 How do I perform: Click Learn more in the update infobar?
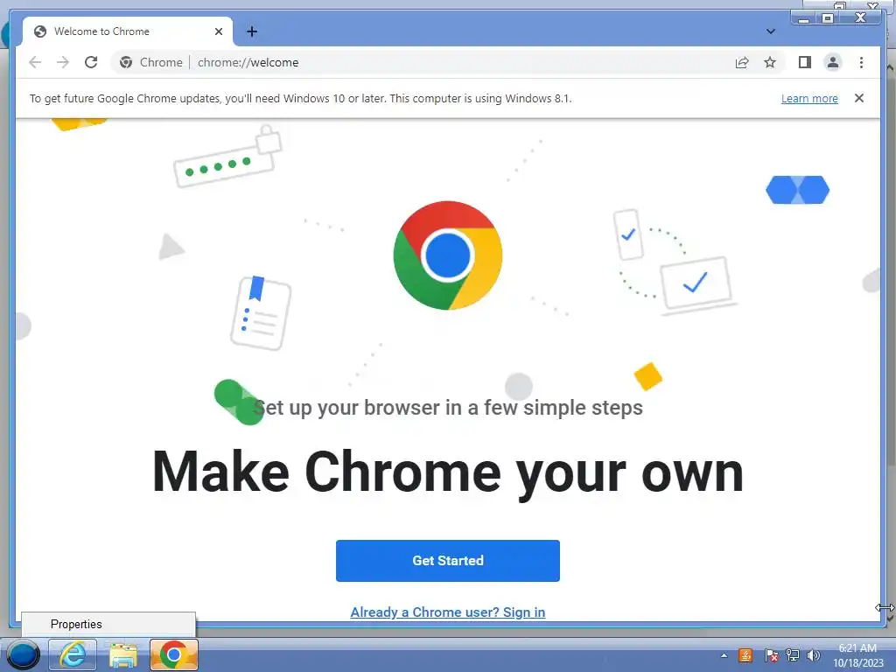click(x=809, y=98)
